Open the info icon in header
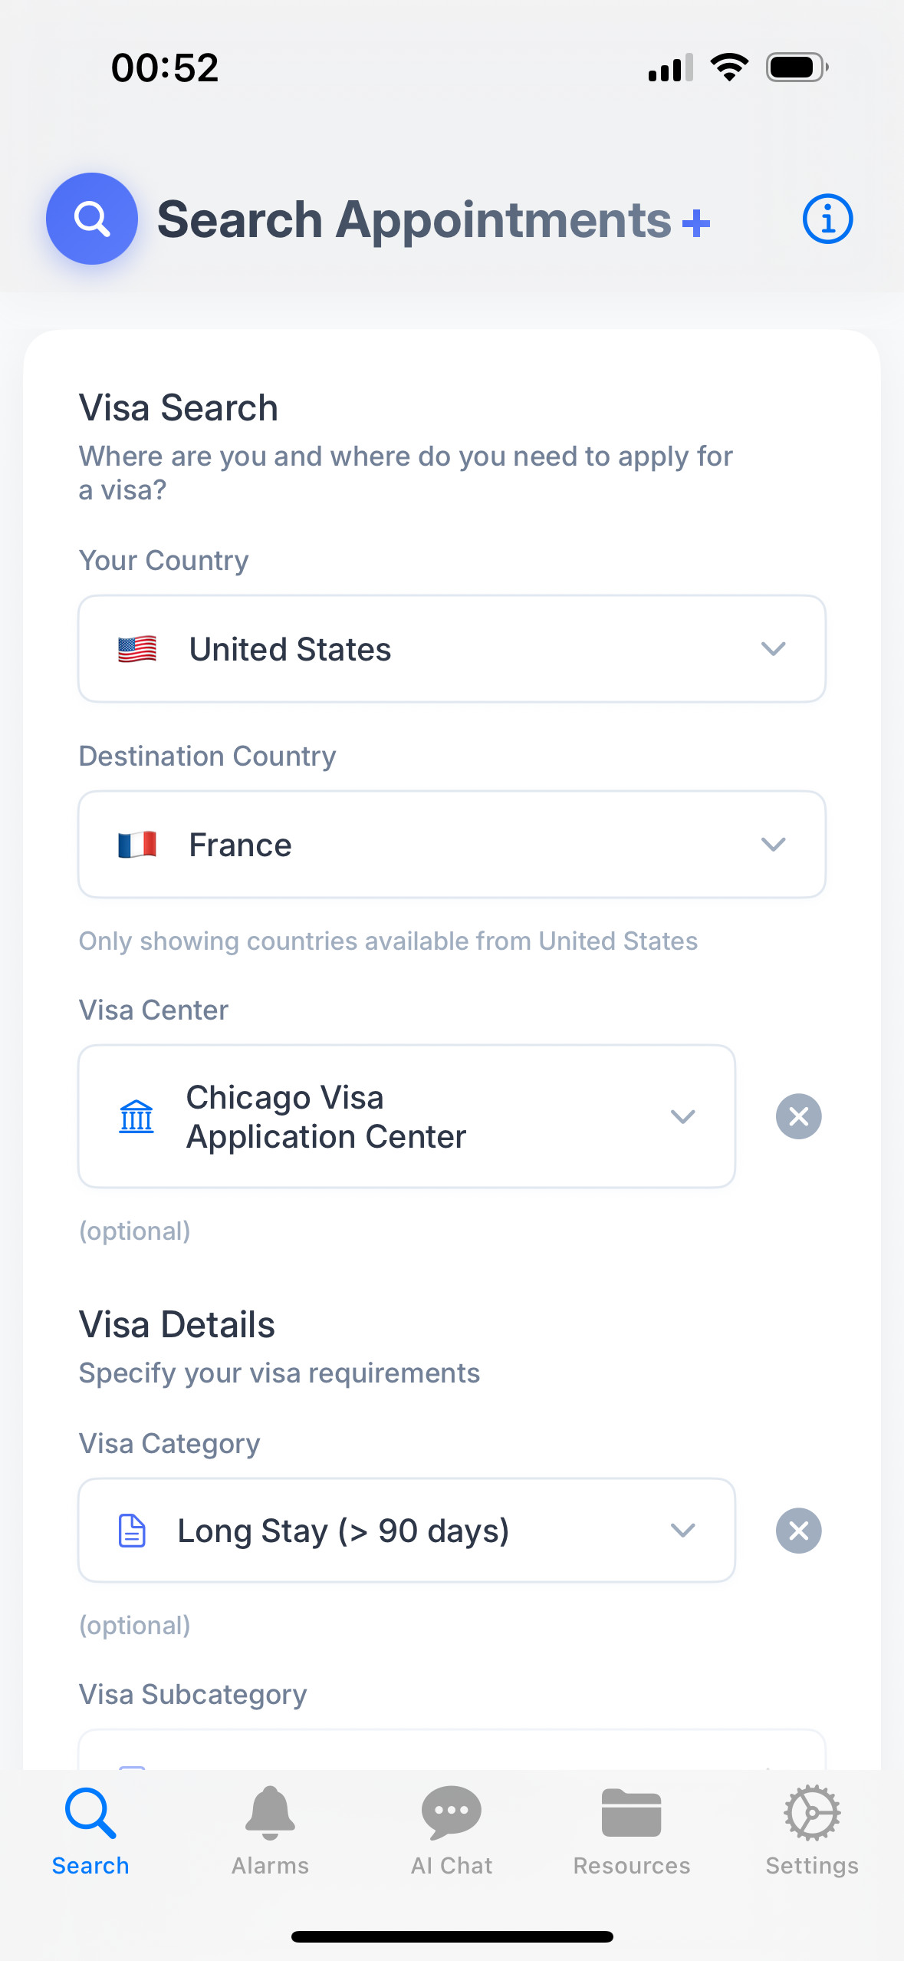This screenshot has height=1961, width=904. pyautogui.click(x=827, y=219)
